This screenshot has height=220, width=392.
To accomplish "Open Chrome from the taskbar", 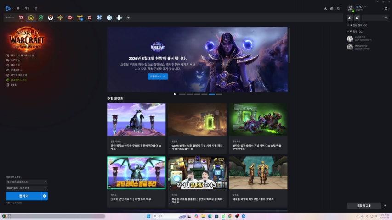I will [230, 216].
